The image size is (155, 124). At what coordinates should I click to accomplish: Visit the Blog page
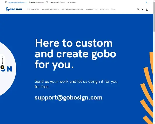coord(113,9)
